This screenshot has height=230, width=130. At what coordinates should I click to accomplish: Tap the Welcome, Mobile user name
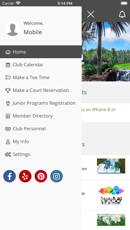33,28
